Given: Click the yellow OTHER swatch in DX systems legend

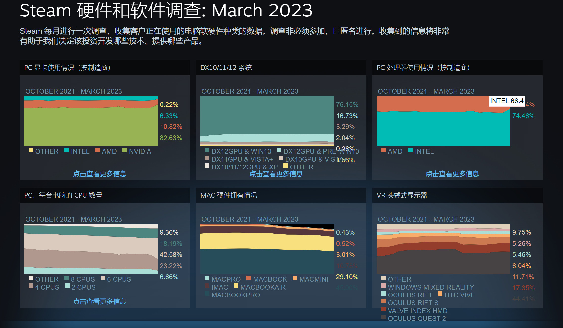Looking at the screenshot, I should 286,166.
